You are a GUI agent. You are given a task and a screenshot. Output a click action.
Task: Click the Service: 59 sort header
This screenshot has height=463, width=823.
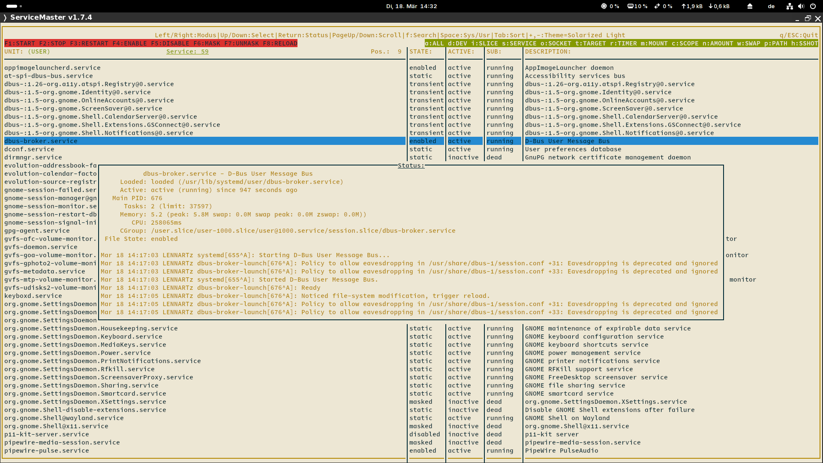pyautogui.click(x=187, y=51)
